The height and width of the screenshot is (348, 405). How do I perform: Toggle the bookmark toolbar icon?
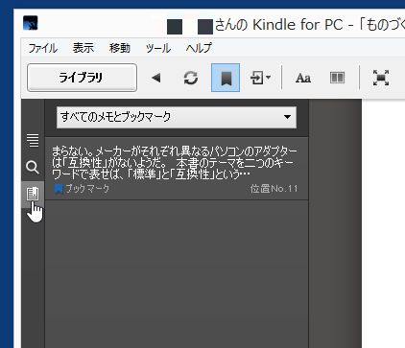coord(226,78)
